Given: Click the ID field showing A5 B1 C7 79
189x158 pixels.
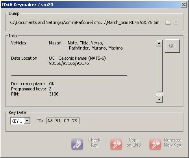Looking at the screenshot, I should (63, 121).
